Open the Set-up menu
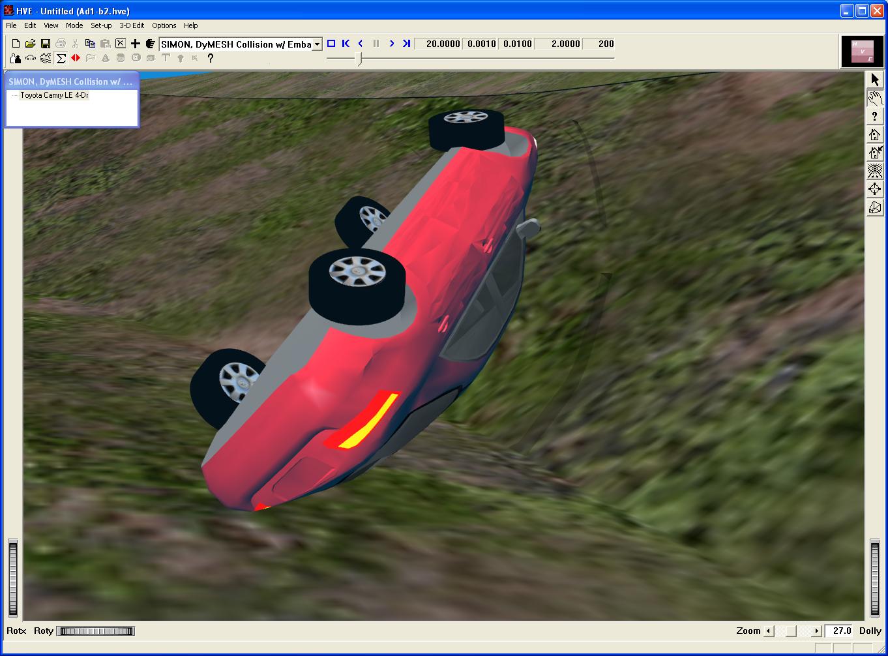Screen dimensions: 888x656 point(101,25)
